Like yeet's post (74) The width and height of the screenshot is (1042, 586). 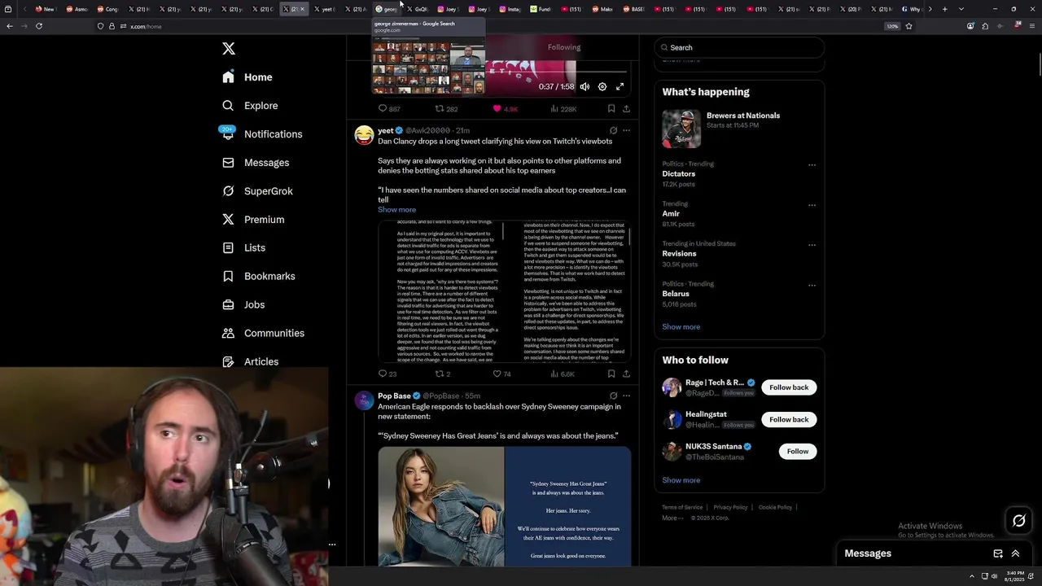(x=501, y=374)
